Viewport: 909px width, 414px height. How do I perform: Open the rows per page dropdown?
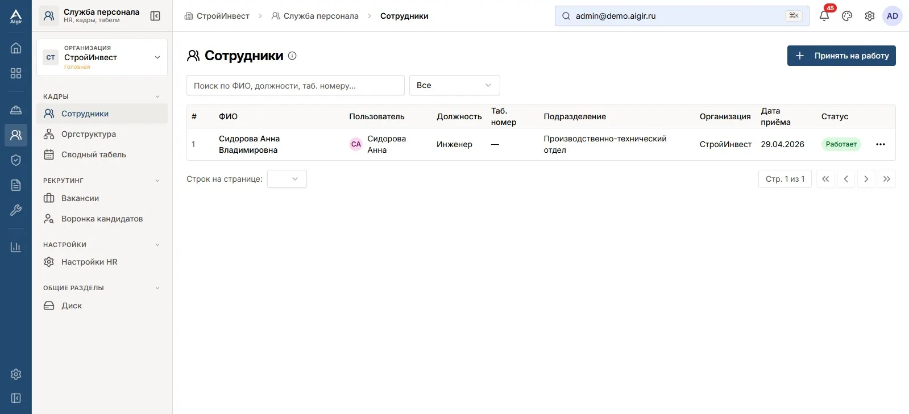coord(287,179)
